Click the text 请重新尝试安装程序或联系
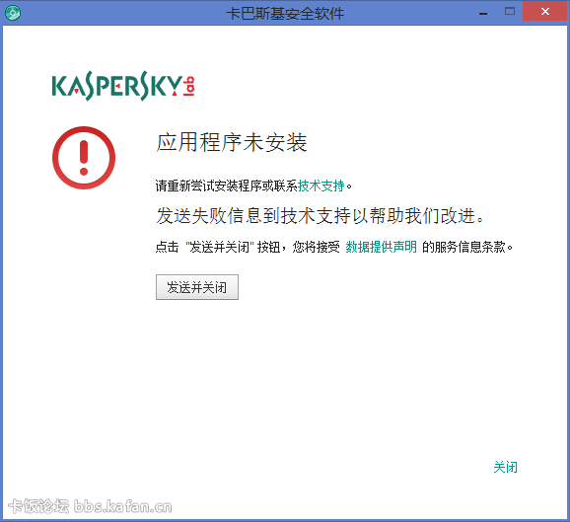The height and width of the screenshot is (522, 570). pyautogui.click(x=227, y=186)
